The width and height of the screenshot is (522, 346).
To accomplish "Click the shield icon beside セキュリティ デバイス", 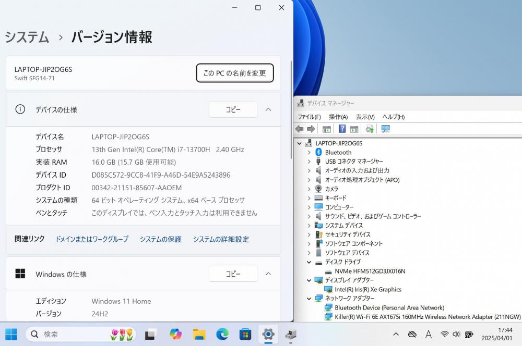I will pos(318,234).
